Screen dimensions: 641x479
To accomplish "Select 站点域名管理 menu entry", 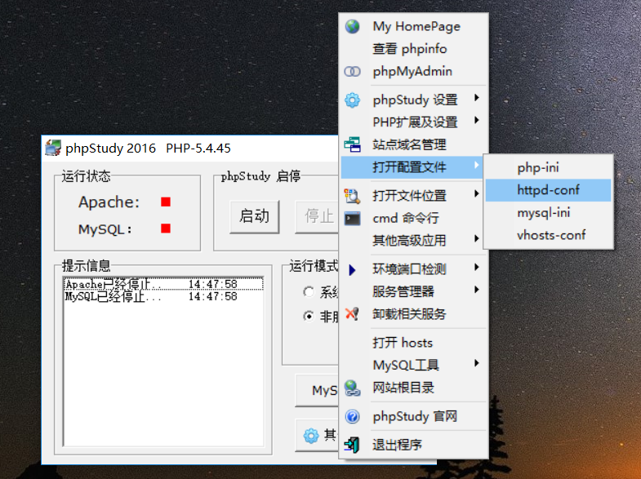I will 414,144.
